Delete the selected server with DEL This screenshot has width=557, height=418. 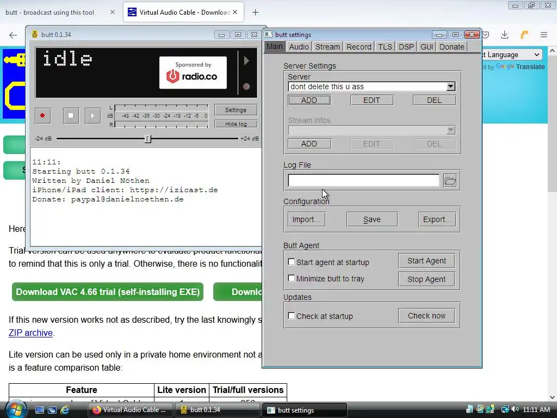tap(434, 100)
